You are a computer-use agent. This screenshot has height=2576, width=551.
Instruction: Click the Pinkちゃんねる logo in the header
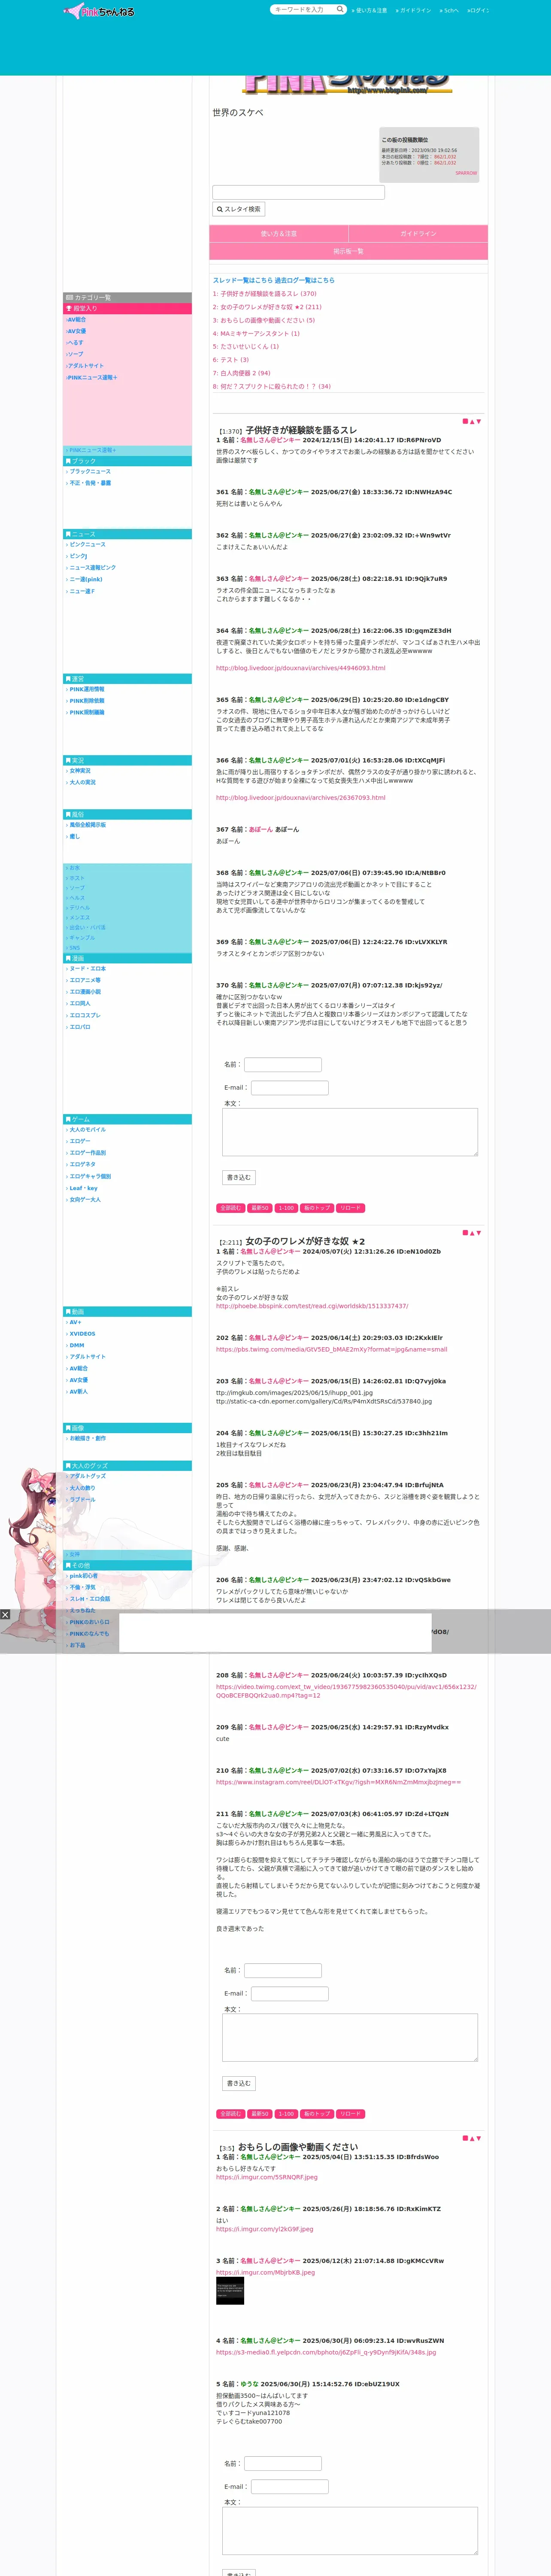click(x=99, y=12)
